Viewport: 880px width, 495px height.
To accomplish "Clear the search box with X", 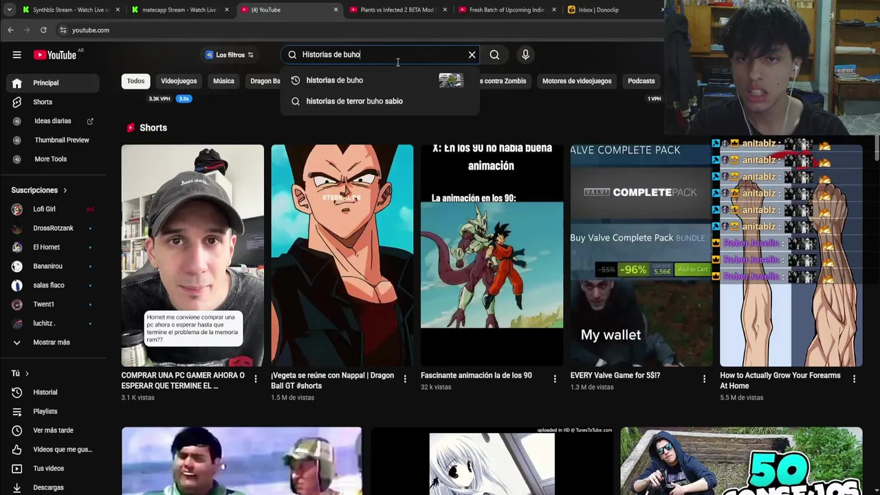I will pyautogui.click(x=472, y=55).
